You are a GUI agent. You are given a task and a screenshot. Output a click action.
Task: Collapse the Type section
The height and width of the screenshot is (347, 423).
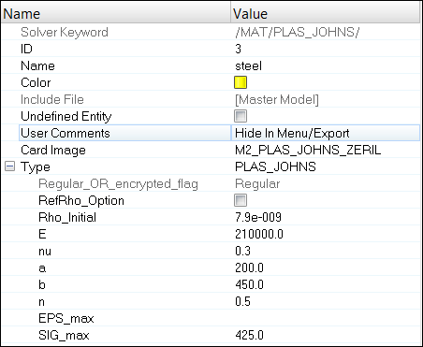9,166
